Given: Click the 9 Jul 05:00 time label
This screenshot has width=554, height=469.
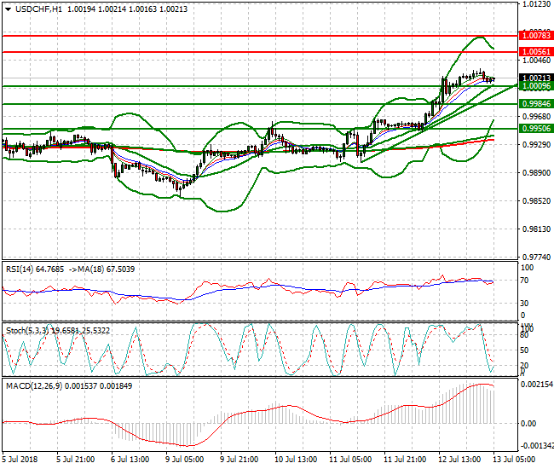Looking at the screenshot, I should (x=184, y=460).
